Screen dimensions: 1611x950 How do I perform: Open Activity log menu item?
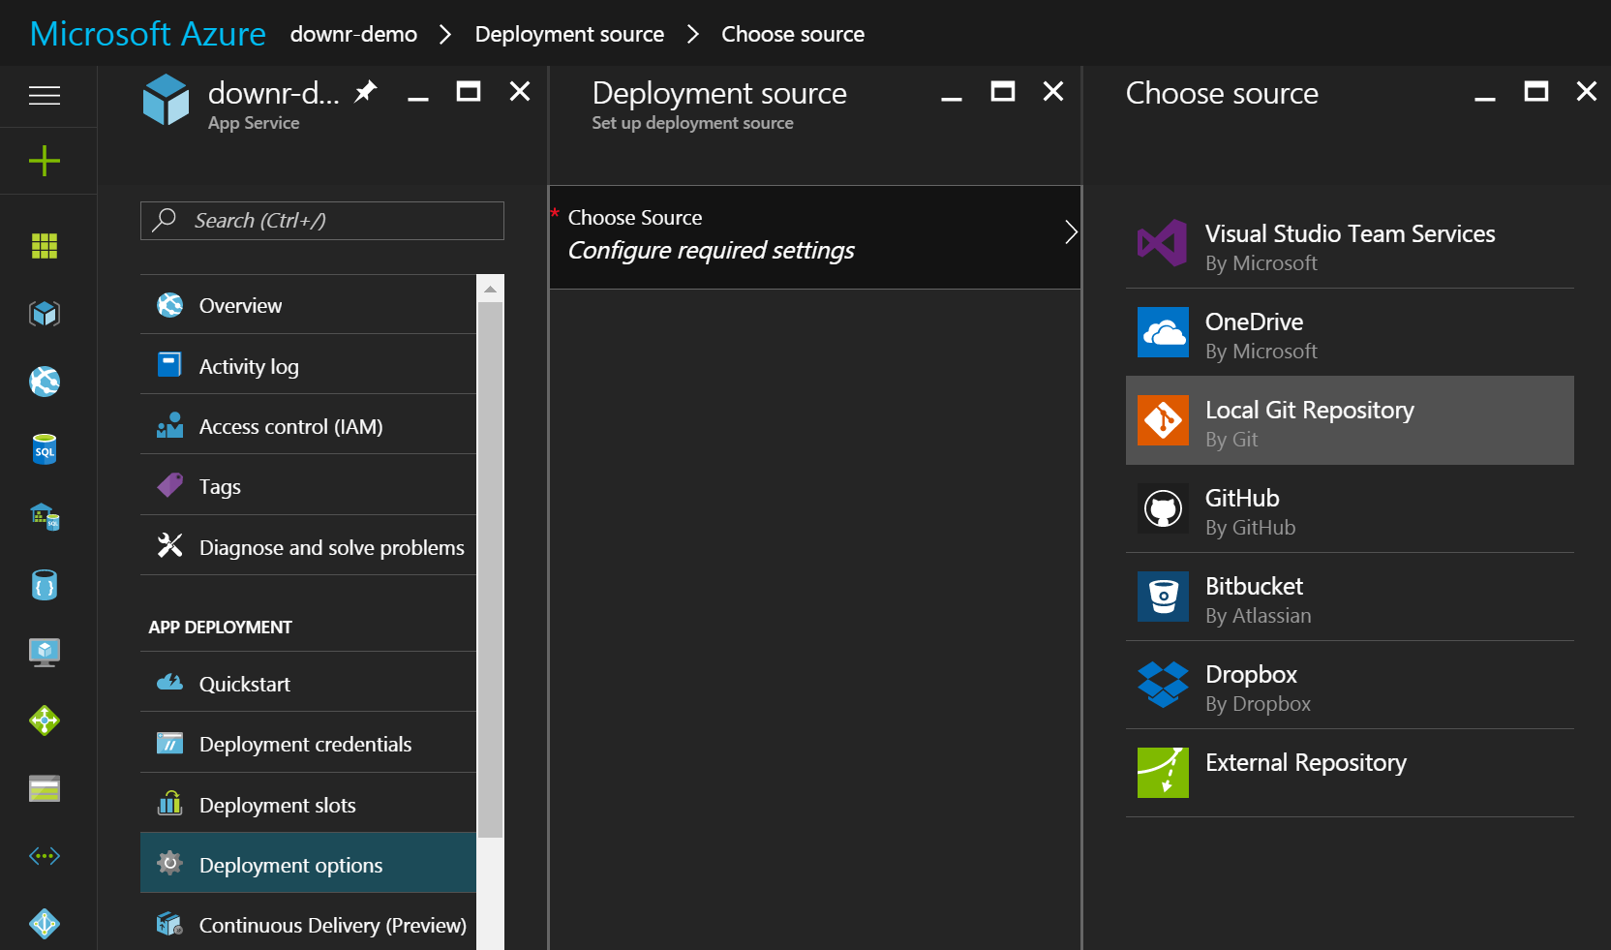(x=308, y=366)
